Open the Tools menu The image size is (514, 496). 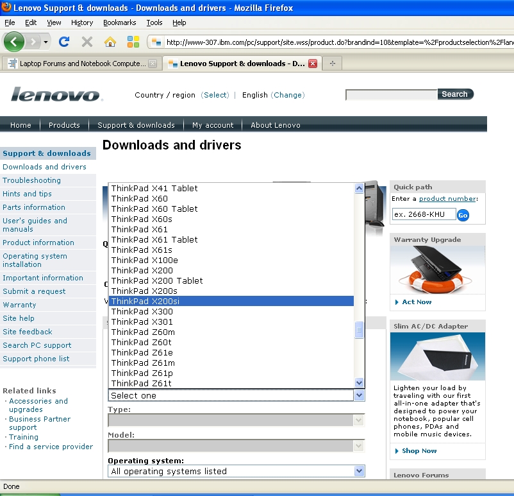pyautogui.click(x=154, y=22)
